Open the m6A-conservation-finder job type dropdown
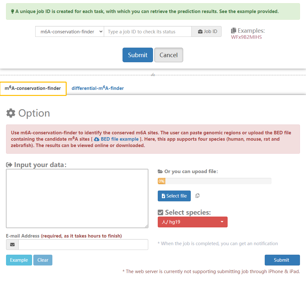 coord(70,31)
